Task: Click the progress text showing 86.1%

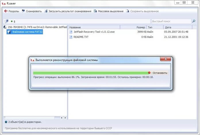Action: point(93,77)
